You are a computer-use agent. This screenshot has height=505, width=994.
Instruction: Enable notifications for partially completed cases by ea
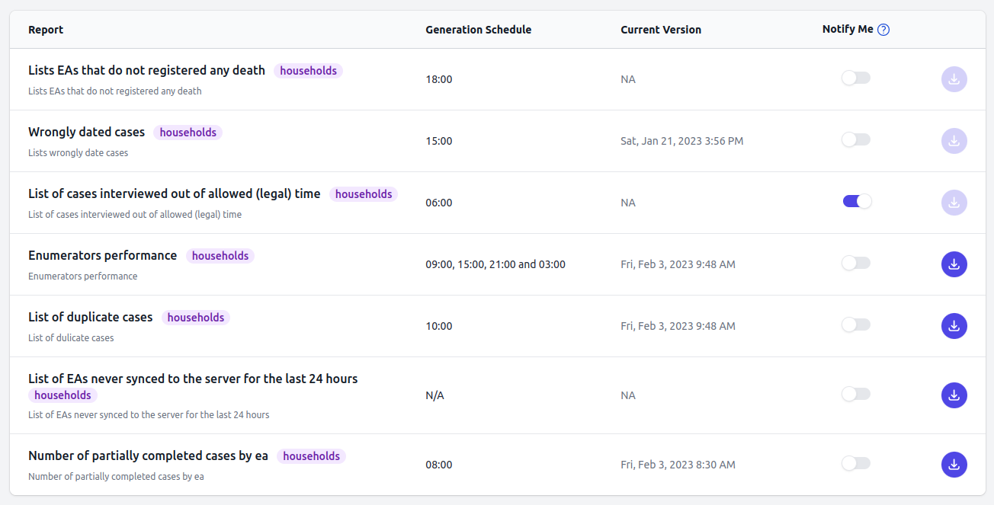coord(856,463)
